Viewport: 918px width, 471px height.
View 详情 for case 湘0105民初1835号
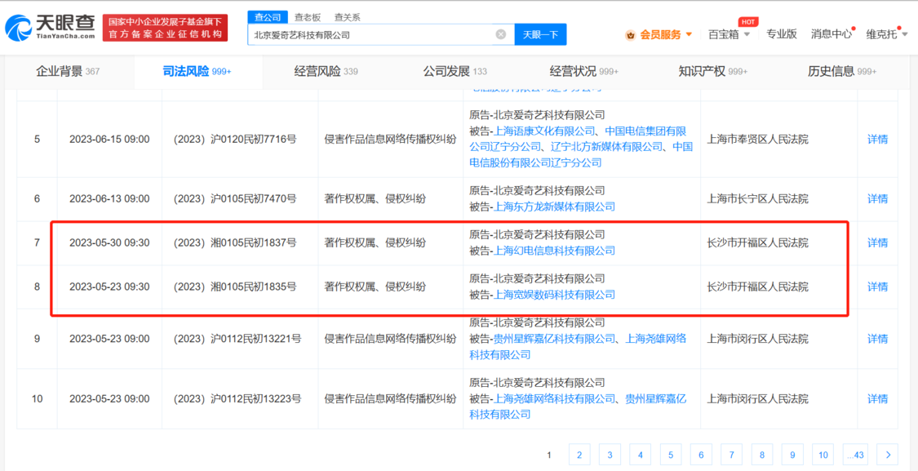click(877, 287)
